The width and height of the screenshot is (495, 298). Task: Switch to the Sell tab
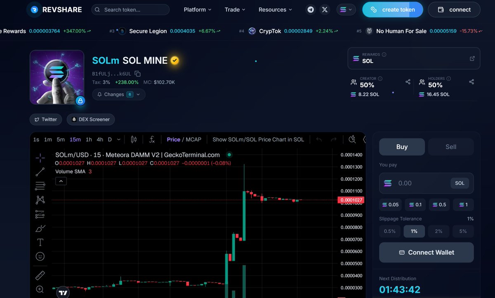pos(451,147)
